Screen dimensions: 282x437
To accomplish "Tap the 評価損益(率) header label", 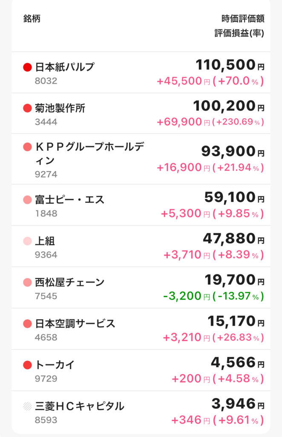I will pos(239,33).
